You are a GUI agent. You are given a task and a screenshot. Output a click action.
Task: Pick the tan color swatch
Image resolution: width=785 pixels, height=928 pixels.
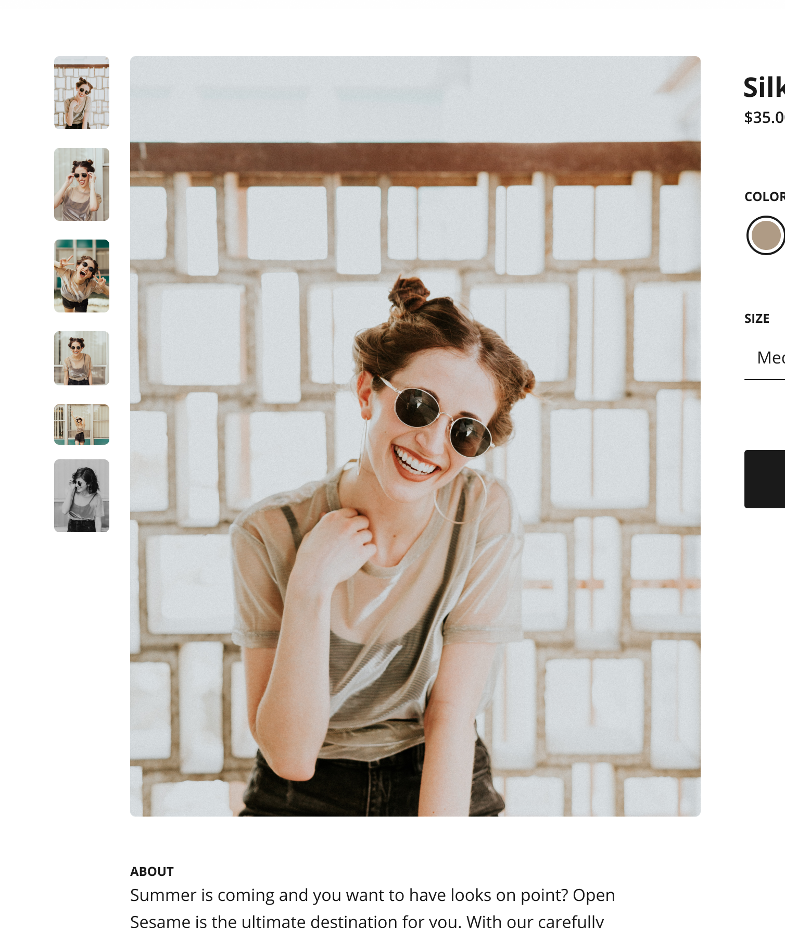click(766, 235)
